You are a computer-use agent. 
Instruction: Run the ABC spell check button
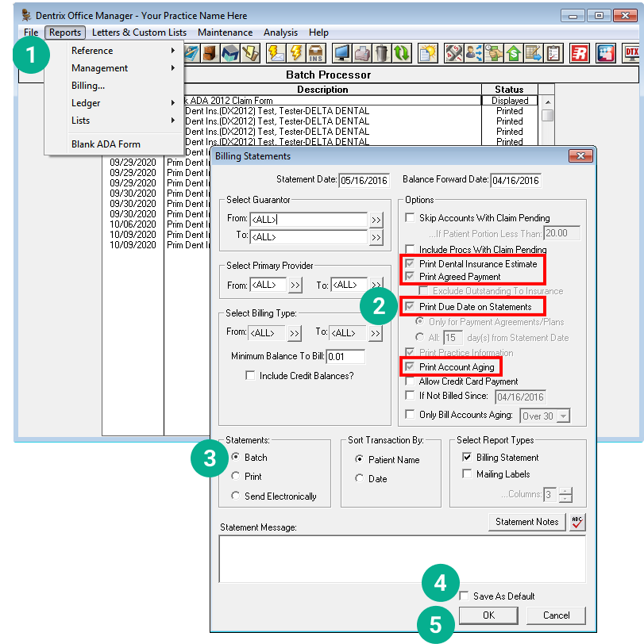pos(577,522)
